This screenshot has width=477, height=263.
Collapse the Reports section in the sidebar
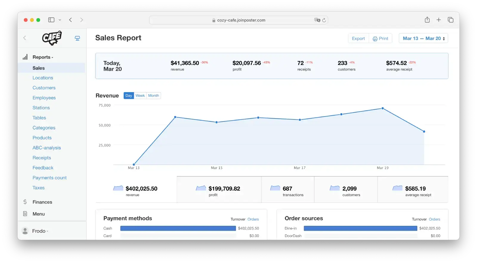43,57
